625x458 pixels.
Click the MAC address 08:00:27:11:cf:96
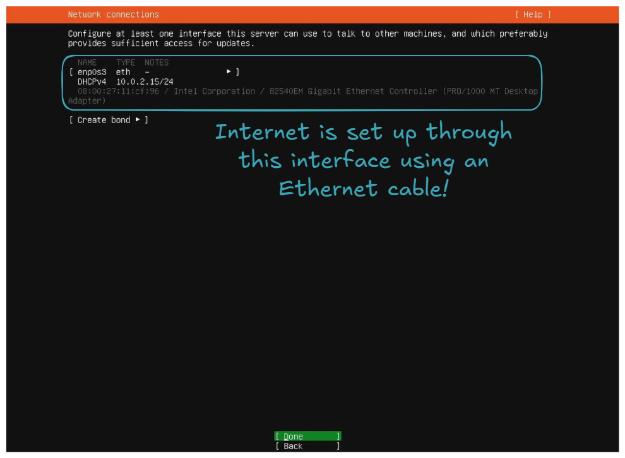coord(118,91)
